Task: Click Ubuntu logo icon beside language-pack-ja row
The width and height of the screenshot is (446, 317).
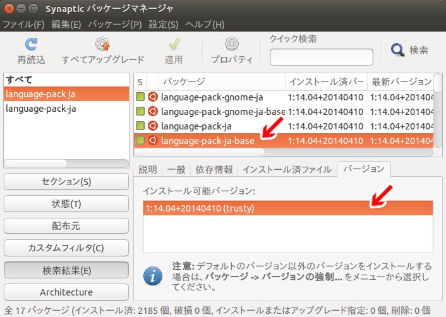Action: [x=153, y=126]
